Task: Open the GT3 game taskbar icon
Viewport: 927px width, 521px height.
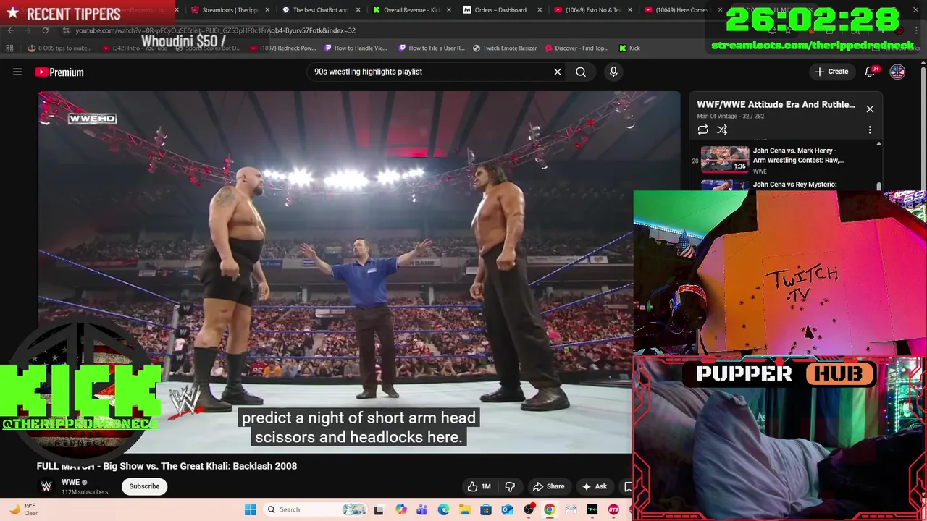Action: pos(613,509)
